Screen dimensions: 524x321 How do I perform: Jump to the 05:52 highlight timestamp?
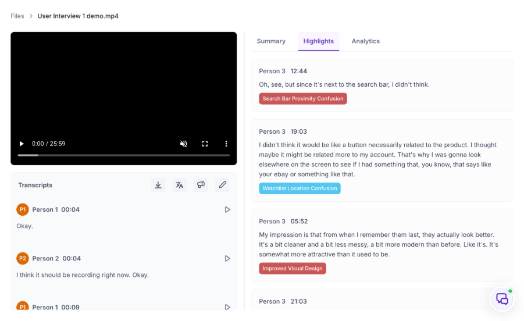pyautogui.click(x=299, y=222)
